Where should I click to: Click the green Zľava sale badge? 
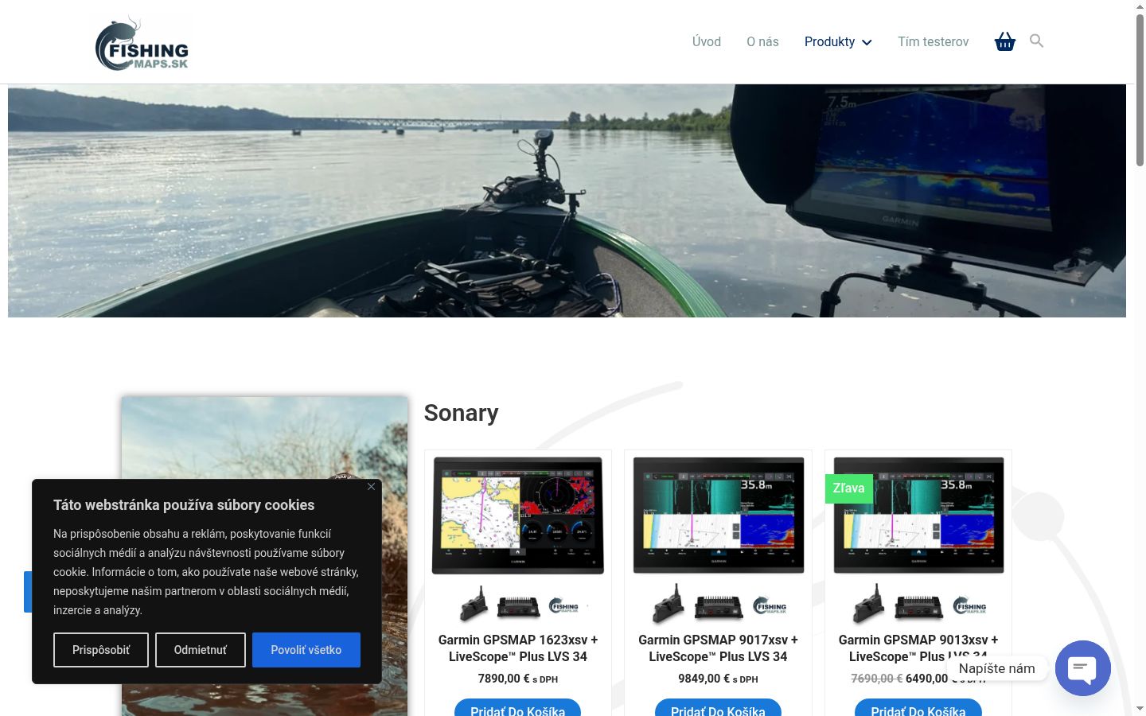click(x=848, y=488)
